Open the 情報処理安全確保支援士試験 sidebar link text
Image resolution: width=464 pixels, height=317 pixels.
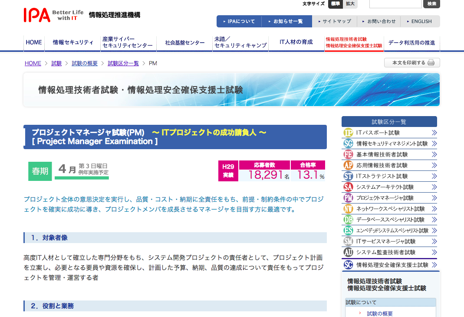click(x=392, y=265)
